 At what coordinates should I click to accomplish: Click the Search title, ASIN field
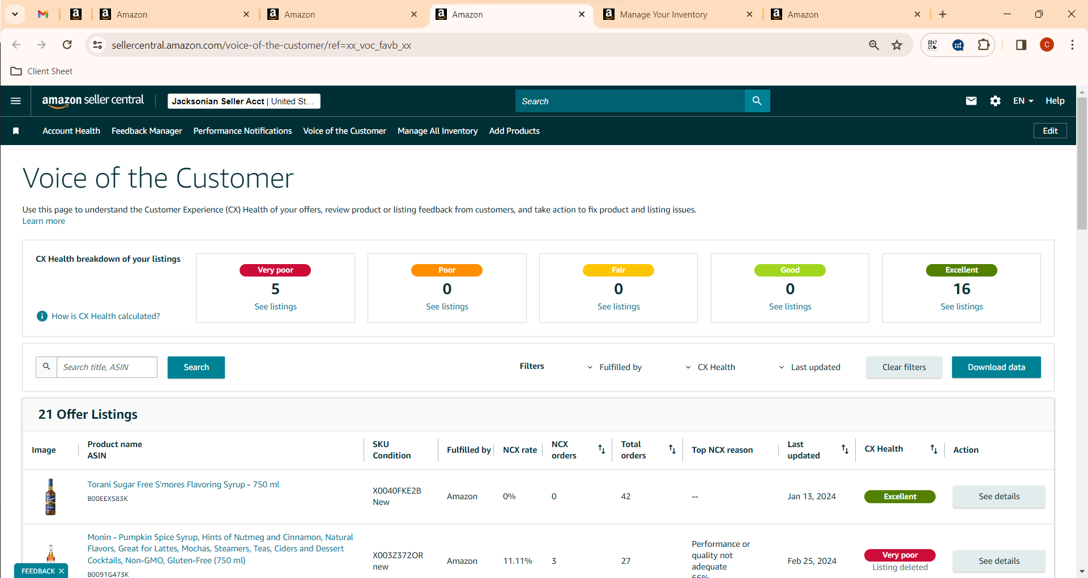pyautogui.click(x=107, y=367)
